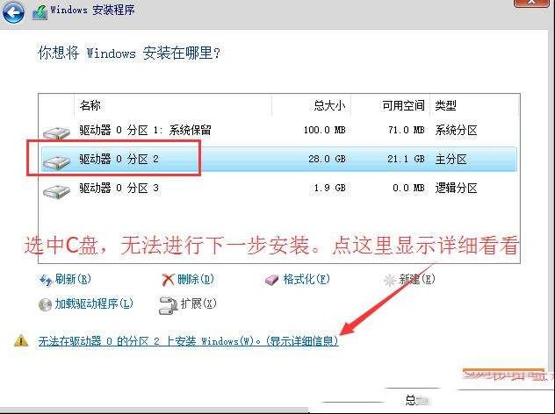The height and width of the screenshot is (414, 555).
Task: Click the extend partition drive icon
Action: click(x=168, y=305)
